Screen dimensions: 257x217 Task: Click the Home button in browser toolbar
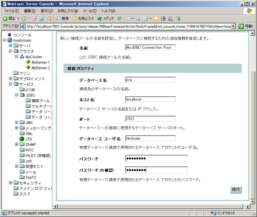click(49, 19)
